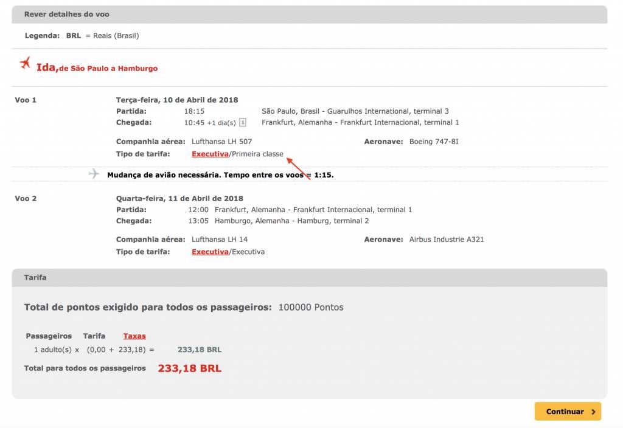Select date Quarta-feira, 11 de Abril de 2018

(179, 199)
